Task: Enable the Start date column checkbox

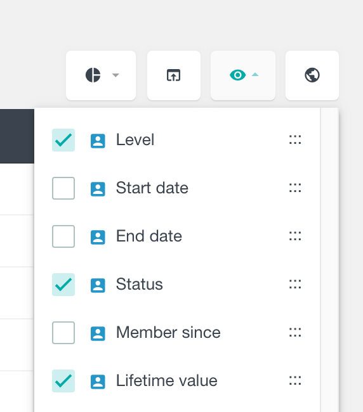Action: pyautogui.click(x=63, y=188)
